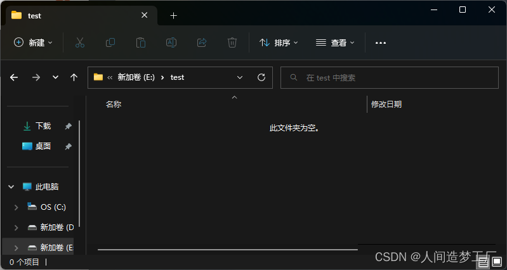
Task: Open 下载 in the sidebar
Action: point(43,126)
